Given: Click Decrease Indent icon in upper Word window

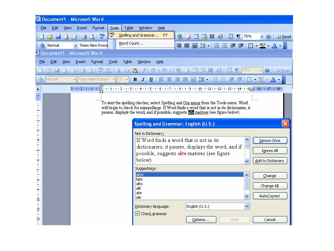Looking at the screenshot, I should (x=233, y=45).
